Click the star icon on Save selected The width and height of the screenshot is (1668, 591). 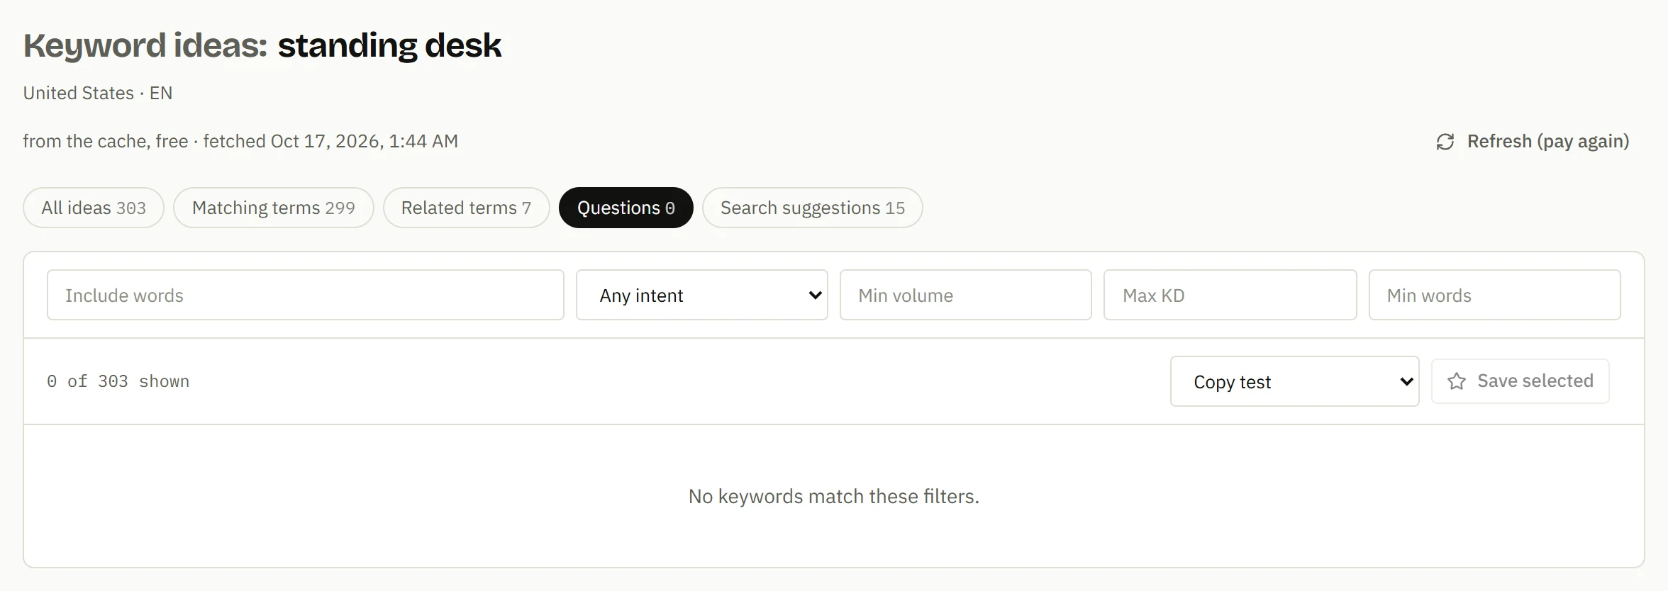point(1457,381)
